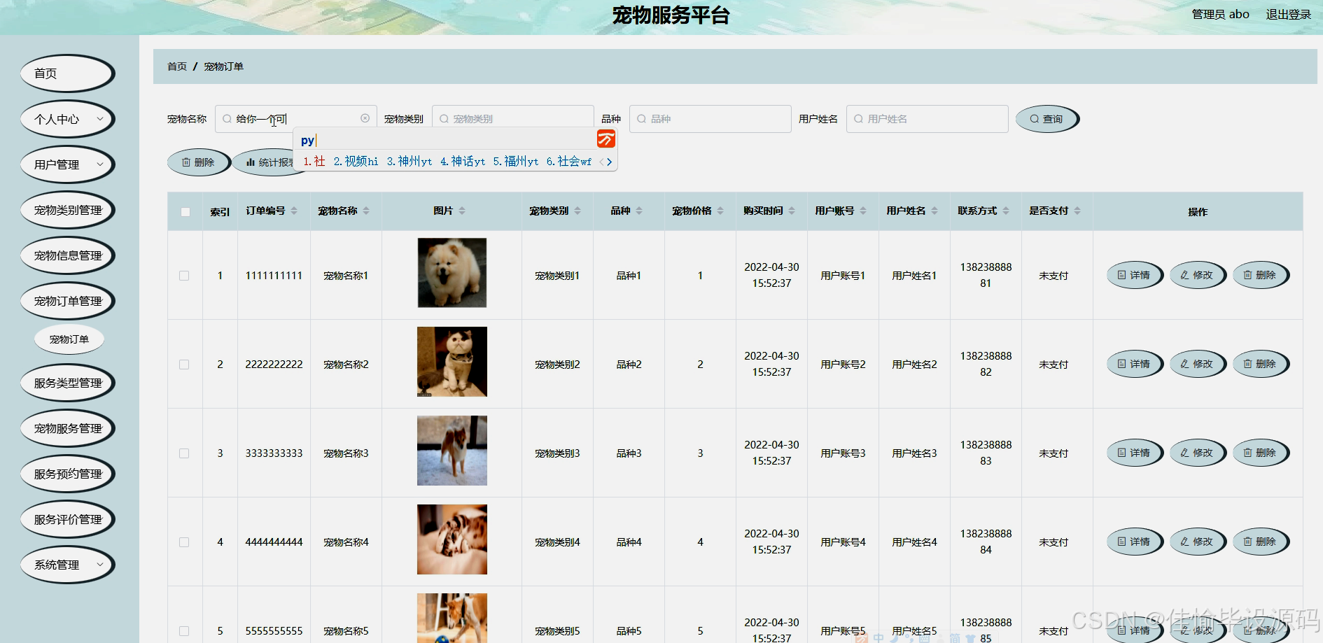Sort by 用户姓名 column arrows

click(934, 211)
